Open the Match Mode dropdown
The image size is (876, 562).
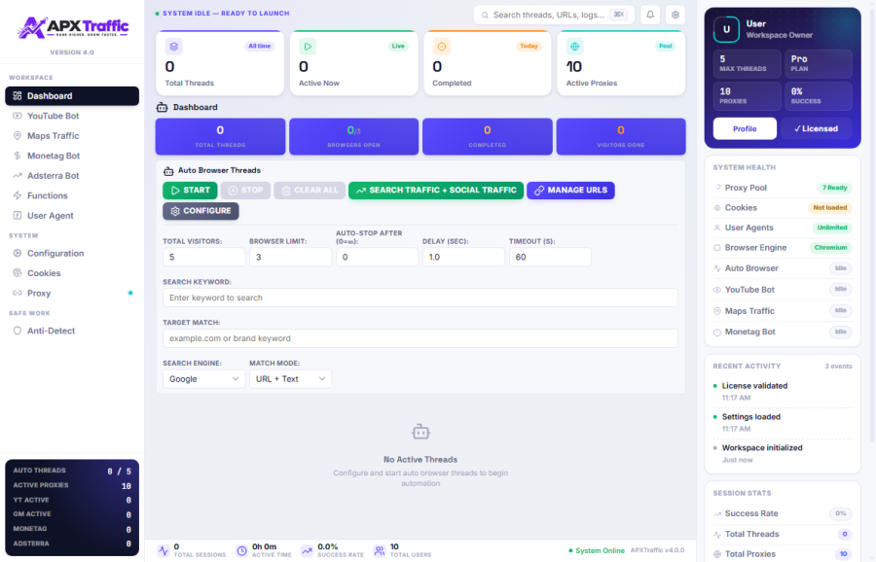click(x=290, y=379)
